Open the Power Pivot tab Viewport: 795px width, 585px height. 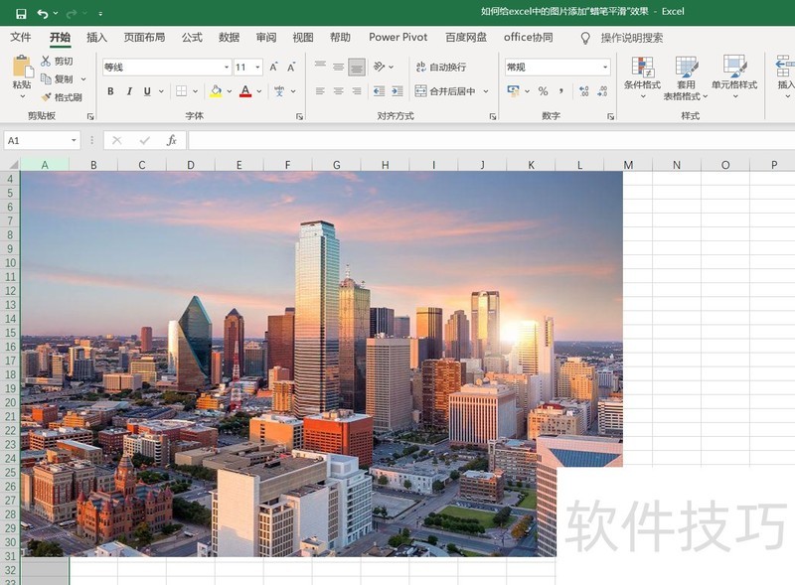(x=397, y=37)
